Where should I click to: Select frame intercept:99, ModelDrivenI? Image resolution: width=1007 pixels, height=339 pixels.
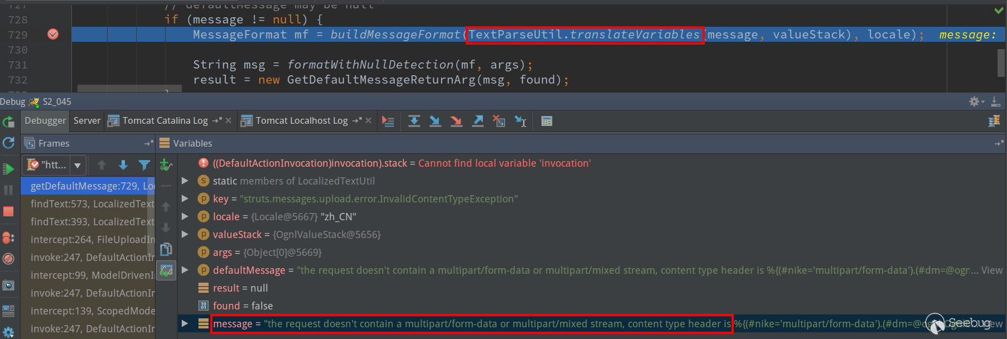click(88, 275)
